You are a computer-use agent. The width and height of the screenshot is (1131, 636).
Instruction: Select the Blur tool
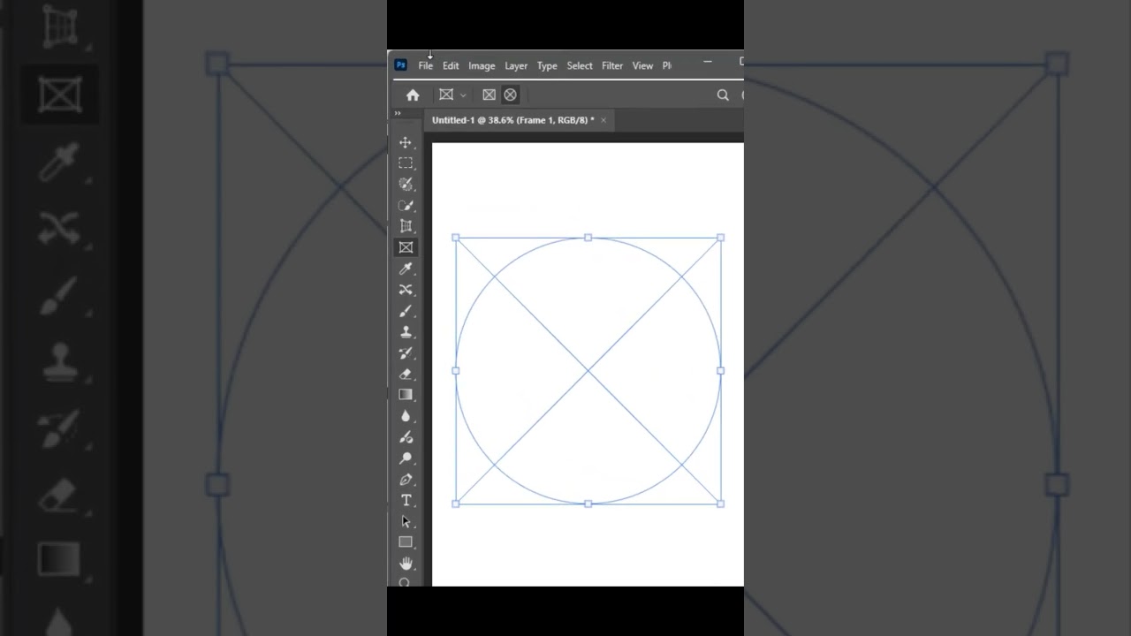[406, 416]
